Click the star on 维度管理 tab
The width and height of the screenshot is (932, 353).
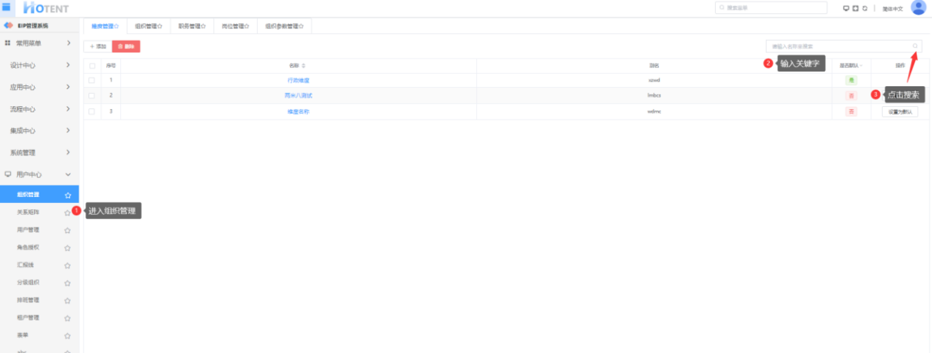coord(116,25)
